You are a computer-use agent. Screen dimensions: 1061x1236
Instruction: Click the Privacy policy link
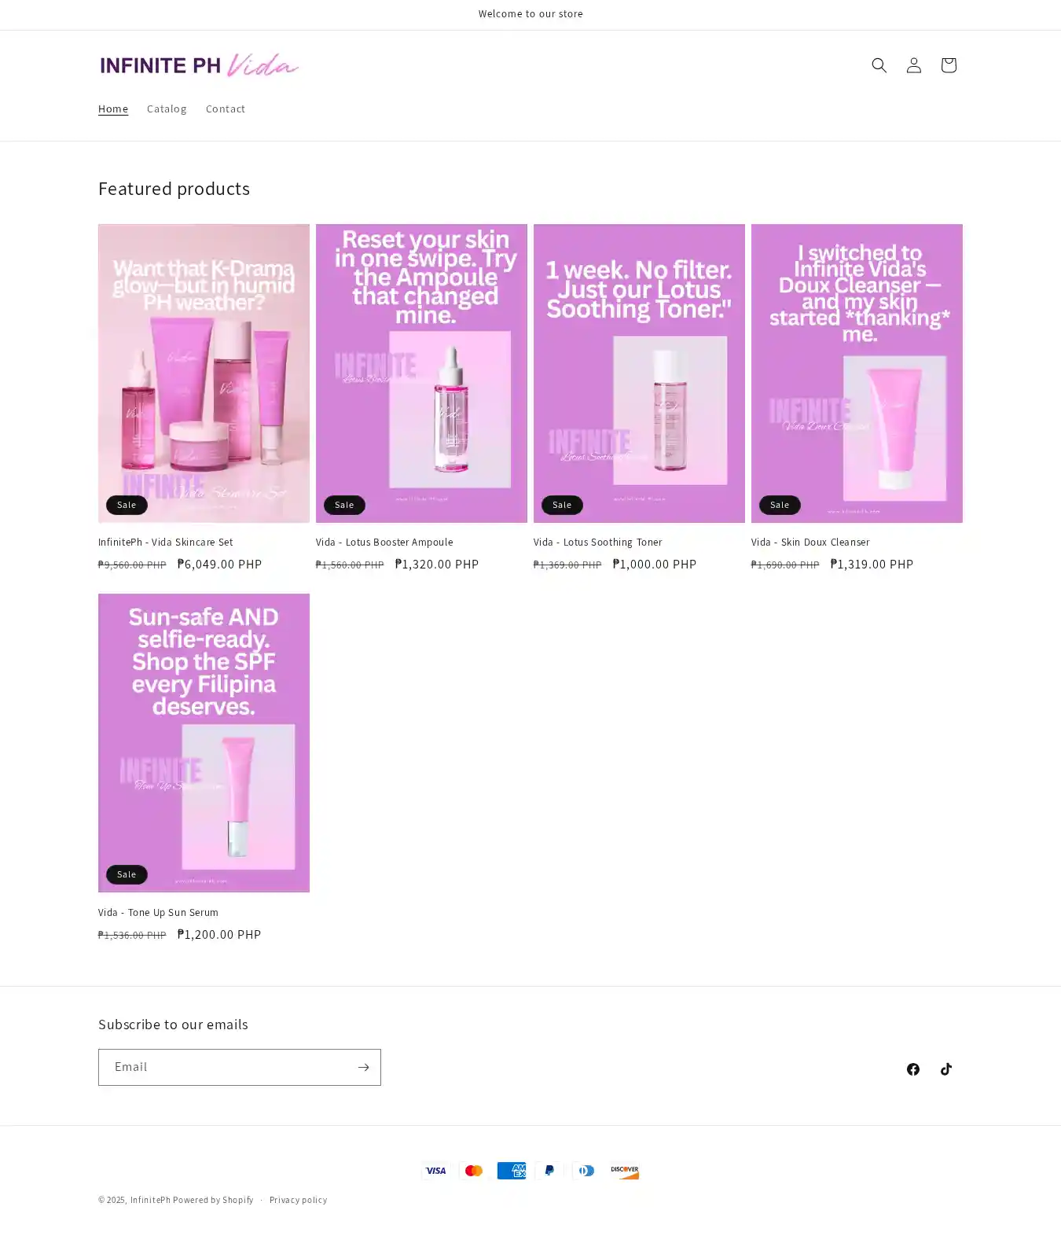click(x=298, y=1200)
